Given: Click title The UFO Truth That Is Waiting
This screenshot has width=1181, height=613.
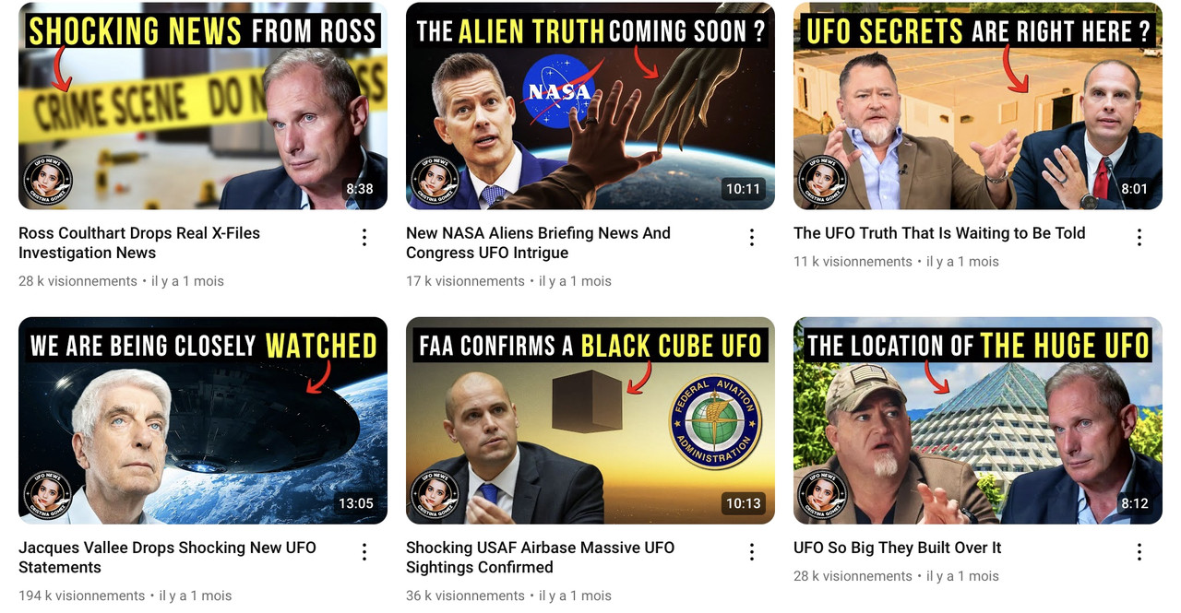Looking at the screenshot, I should pos(939,233).
